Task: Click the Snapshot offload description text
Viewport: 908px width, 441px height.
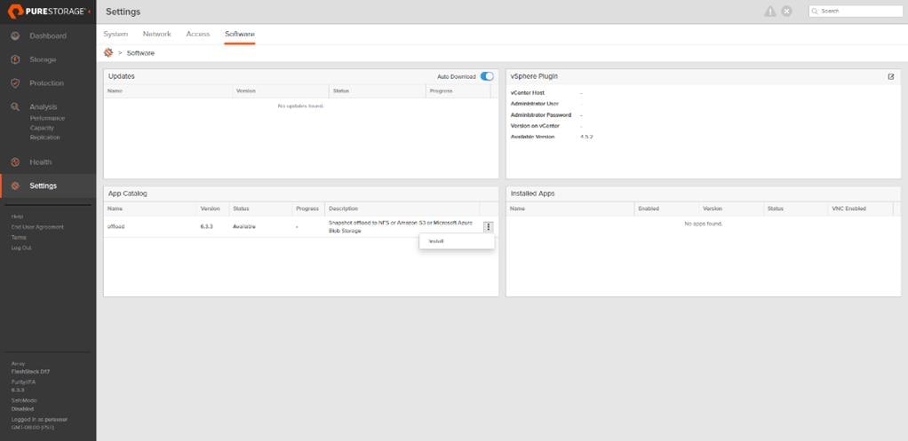Action: [x=401, y=226]
